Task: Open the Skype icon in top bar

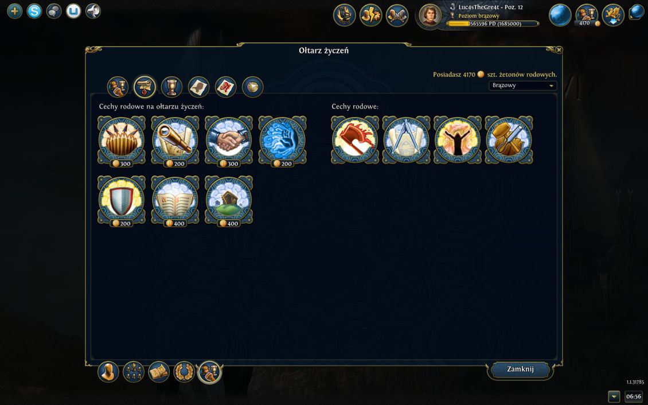Action: (34, 11)
